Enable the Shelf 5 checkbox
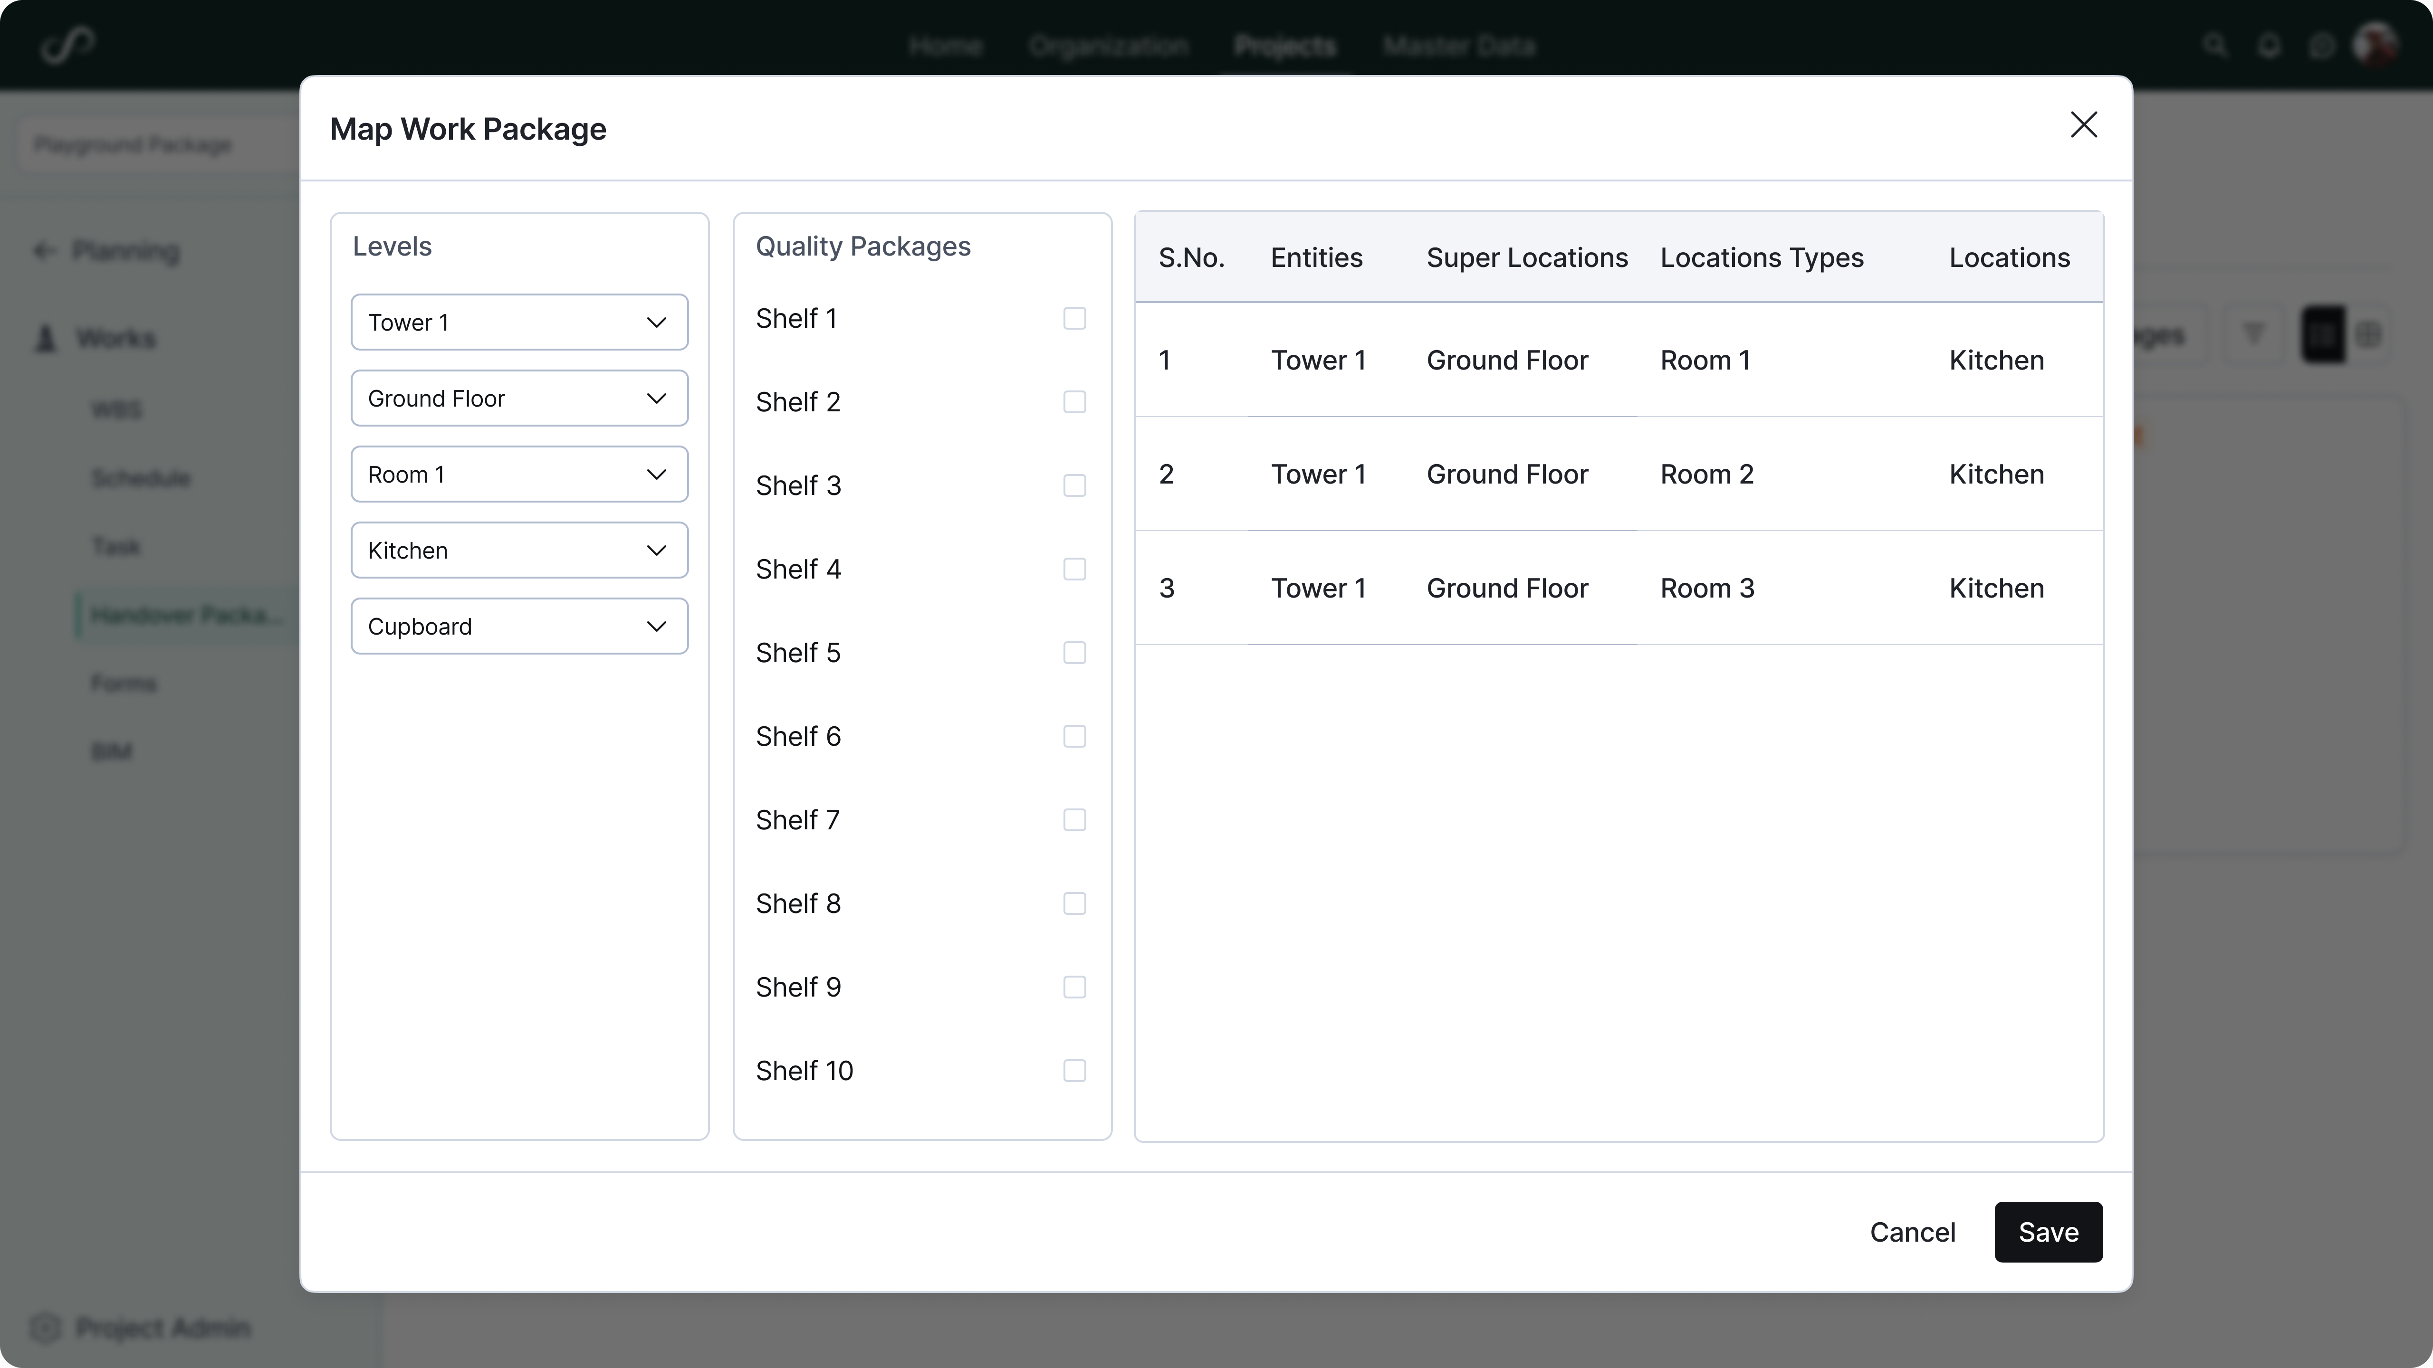The height and width of the screenshot is (1368, 2433). point(1074,652)
